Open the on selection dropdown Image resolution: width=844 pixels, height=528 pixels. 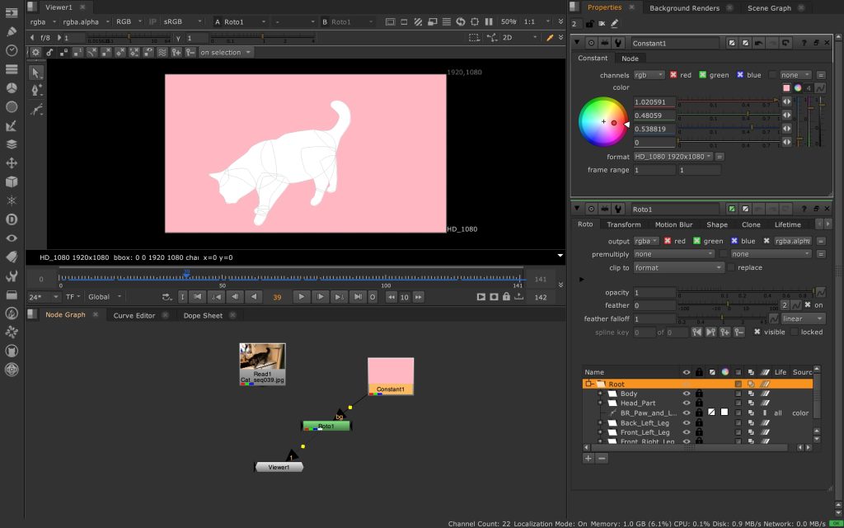tap(226, 52)
